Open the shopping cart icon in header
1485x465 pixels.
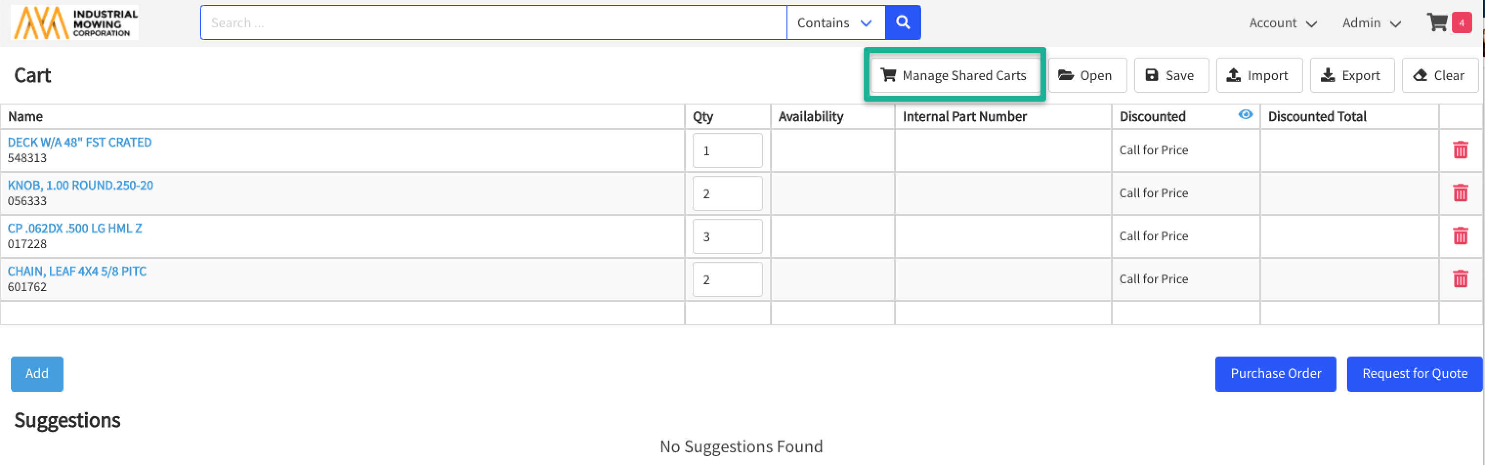coord(1437,22)
